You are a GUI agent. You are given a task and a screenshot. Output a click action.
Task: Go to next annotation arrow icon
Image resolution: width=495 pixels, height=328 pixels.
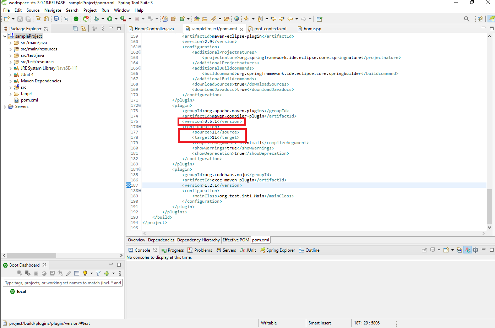pyautogui.click(x=246, y=19)
